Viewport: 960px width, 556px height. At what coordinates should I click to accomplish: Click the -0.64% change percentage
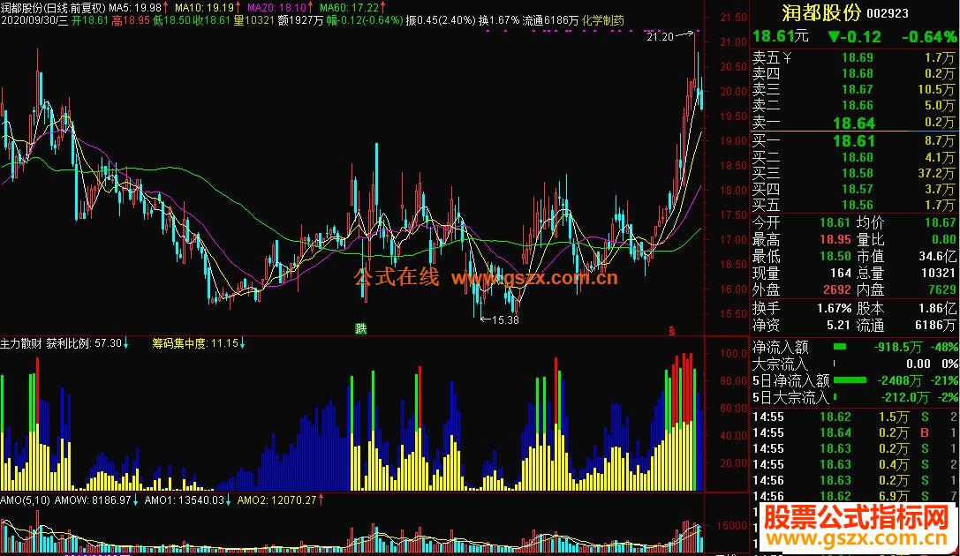(x=929, y=37)
